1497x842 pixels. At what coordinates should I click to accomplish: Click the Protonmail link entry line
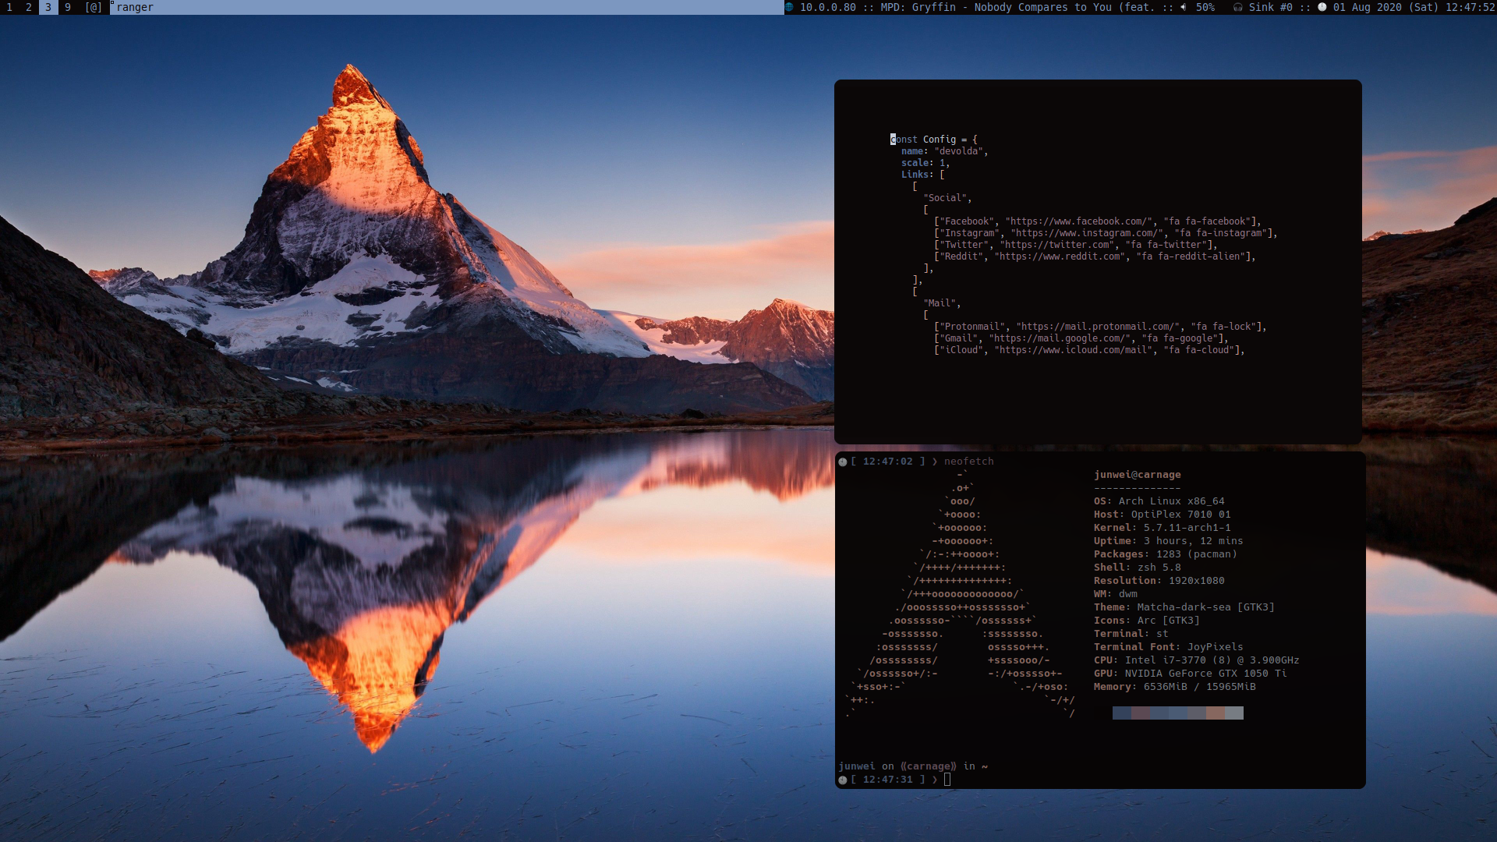click(x=1100, y=327)
